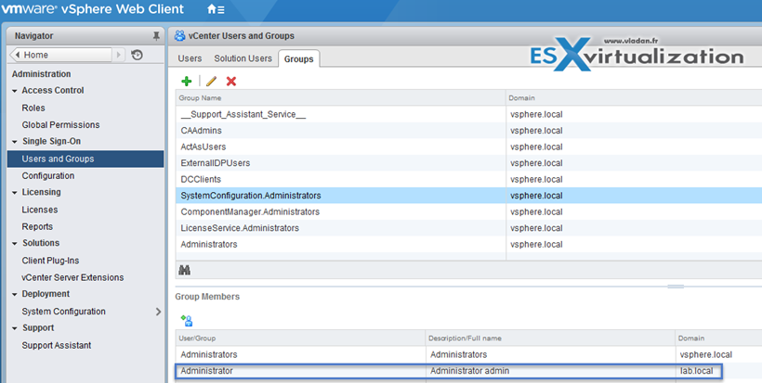
Task: Select the SystemConfiguration.Administrators group row
Action: (x=469, y=196)
